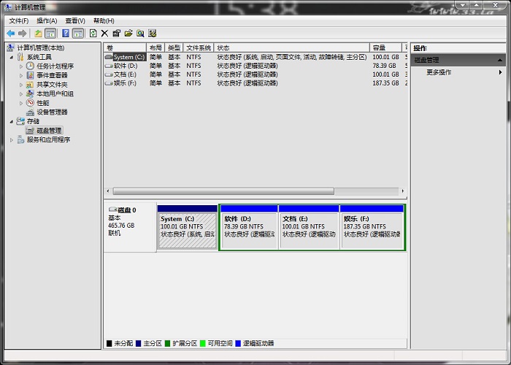Click the 容量 column header

(379, 47)
